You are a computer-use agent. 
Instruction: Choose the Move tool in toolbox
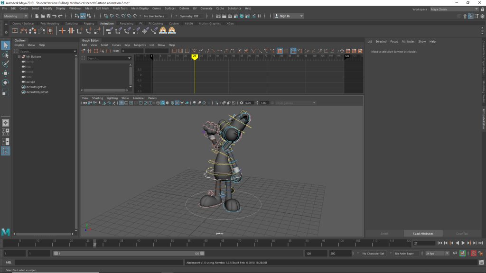coord(6,73)
